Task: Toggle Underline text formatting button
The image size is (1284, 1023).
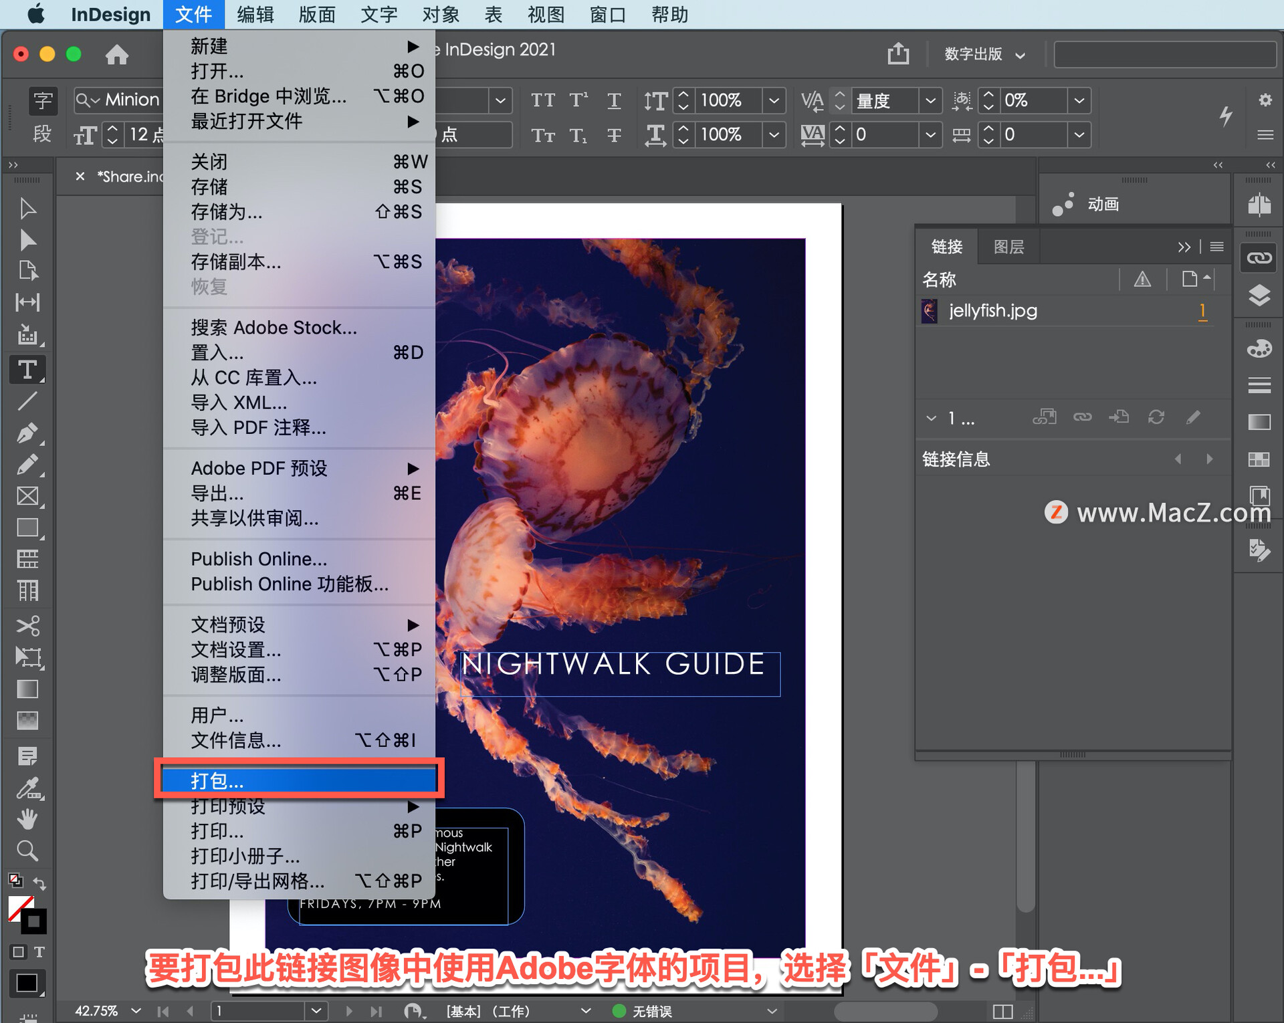Action: tap(614, 100)
